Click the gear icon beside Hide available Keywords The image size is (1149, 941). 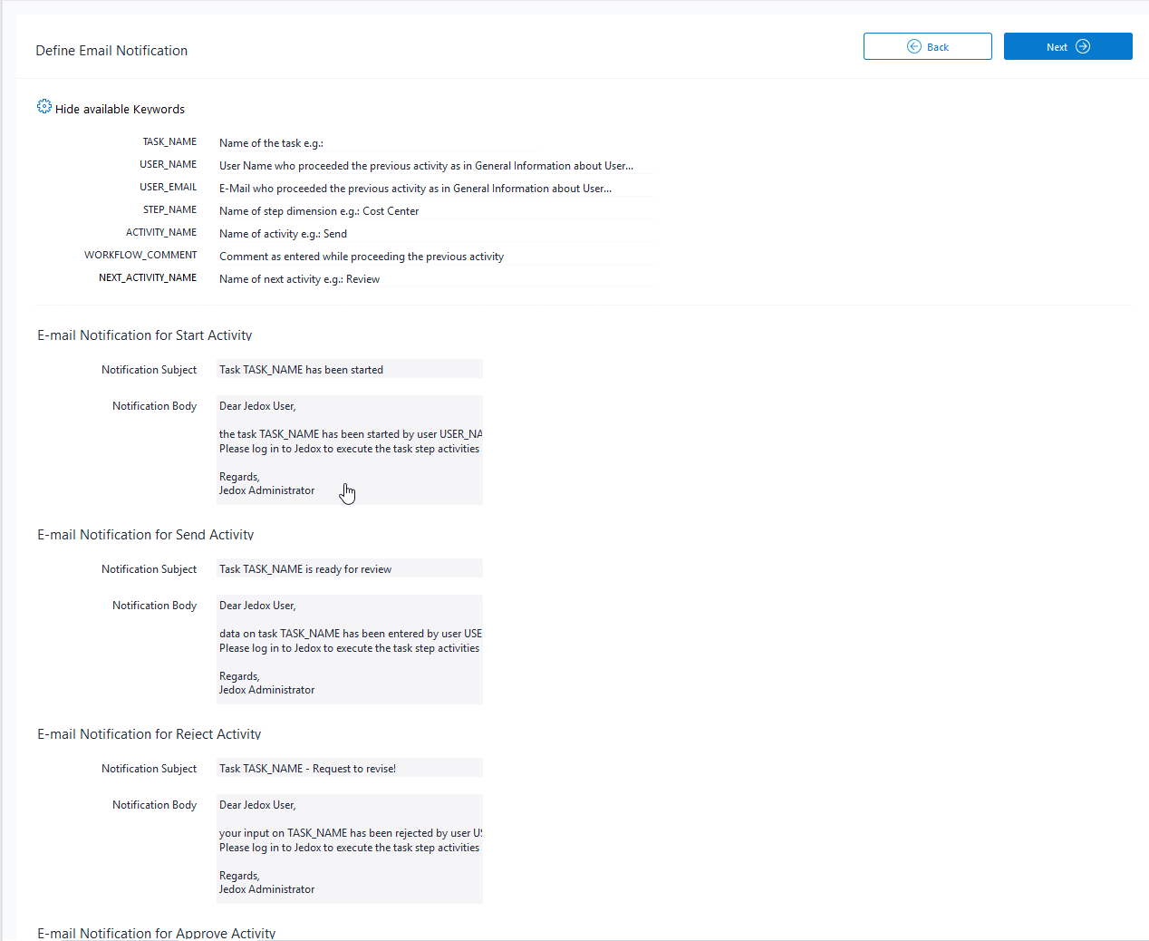click(x=43, y=106)
